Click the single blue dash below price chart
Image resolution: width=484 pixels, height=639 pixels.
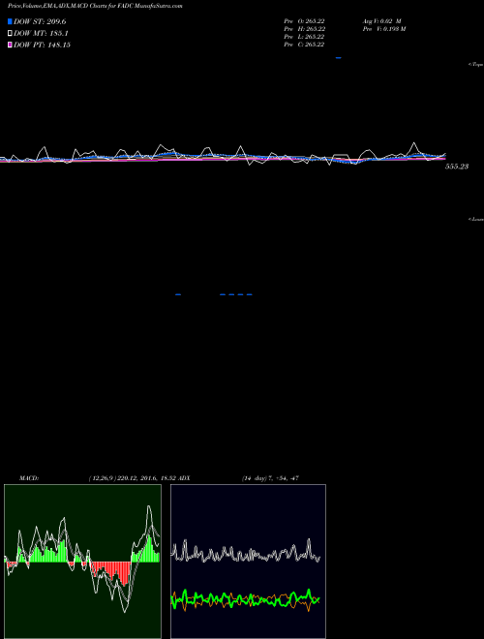coord(178,294)
